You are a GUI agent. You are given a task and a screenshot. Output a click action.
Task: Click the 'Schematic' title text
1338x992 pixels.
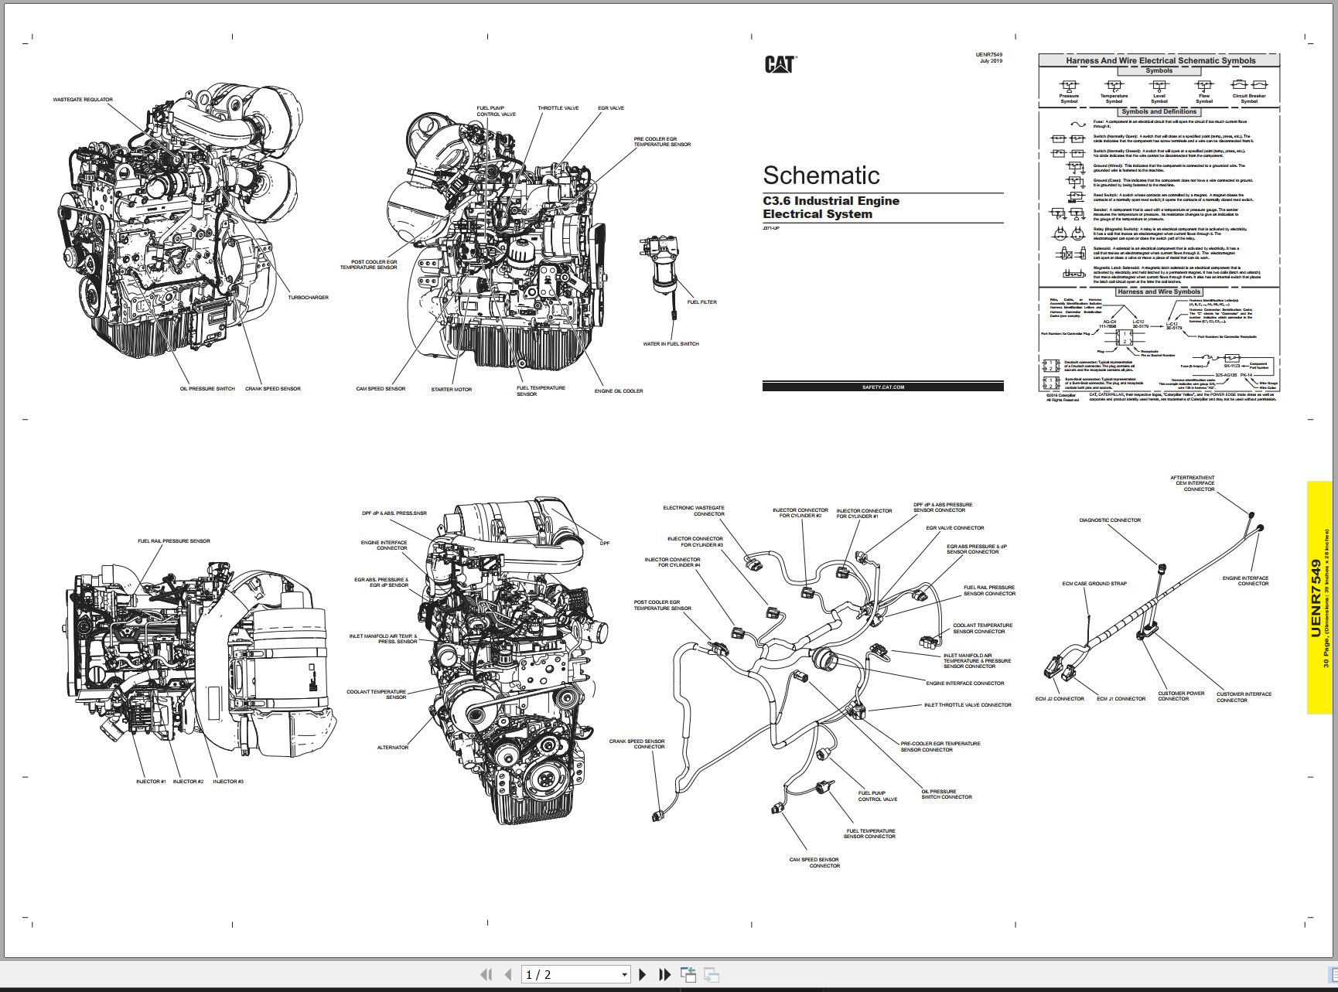tap(821, 175)
